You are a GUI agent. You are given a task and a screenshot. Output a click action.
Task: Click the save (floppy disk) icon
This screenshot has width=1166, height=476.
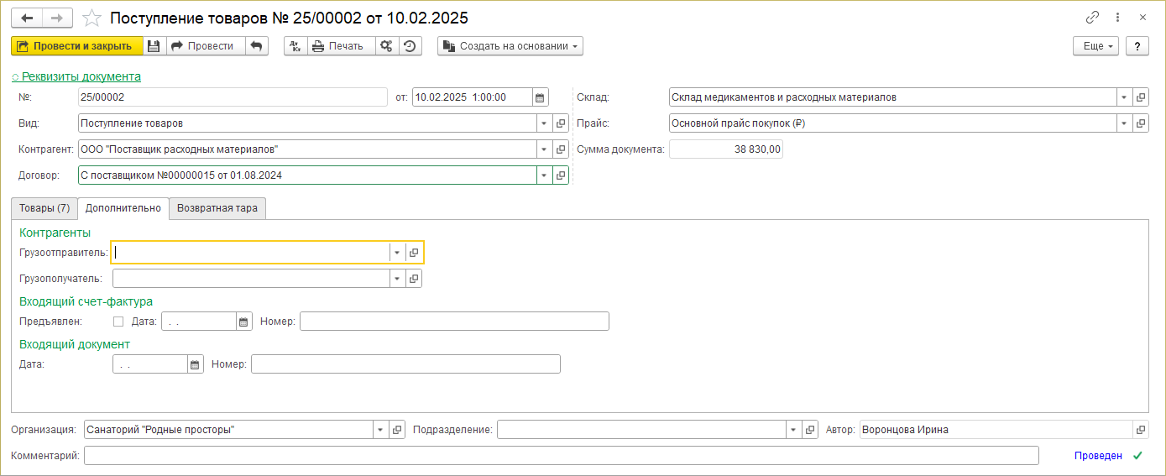(x=154, y=46)
